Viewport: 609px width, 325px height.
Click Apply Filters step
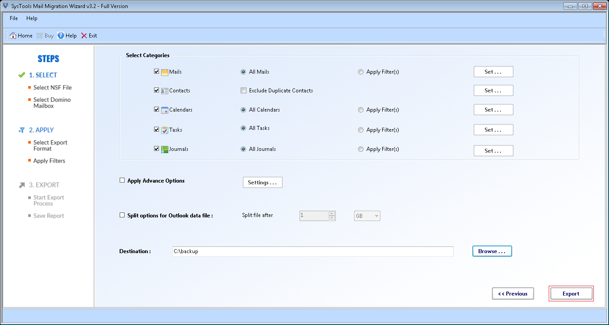coord(49,161)
